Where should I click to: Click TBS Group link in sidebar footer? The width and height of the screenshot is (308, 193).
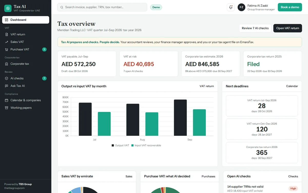(x=25, y=184)
